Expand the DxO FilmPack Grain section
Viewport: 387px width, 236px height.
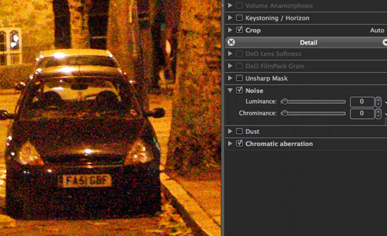pos(230,66)
